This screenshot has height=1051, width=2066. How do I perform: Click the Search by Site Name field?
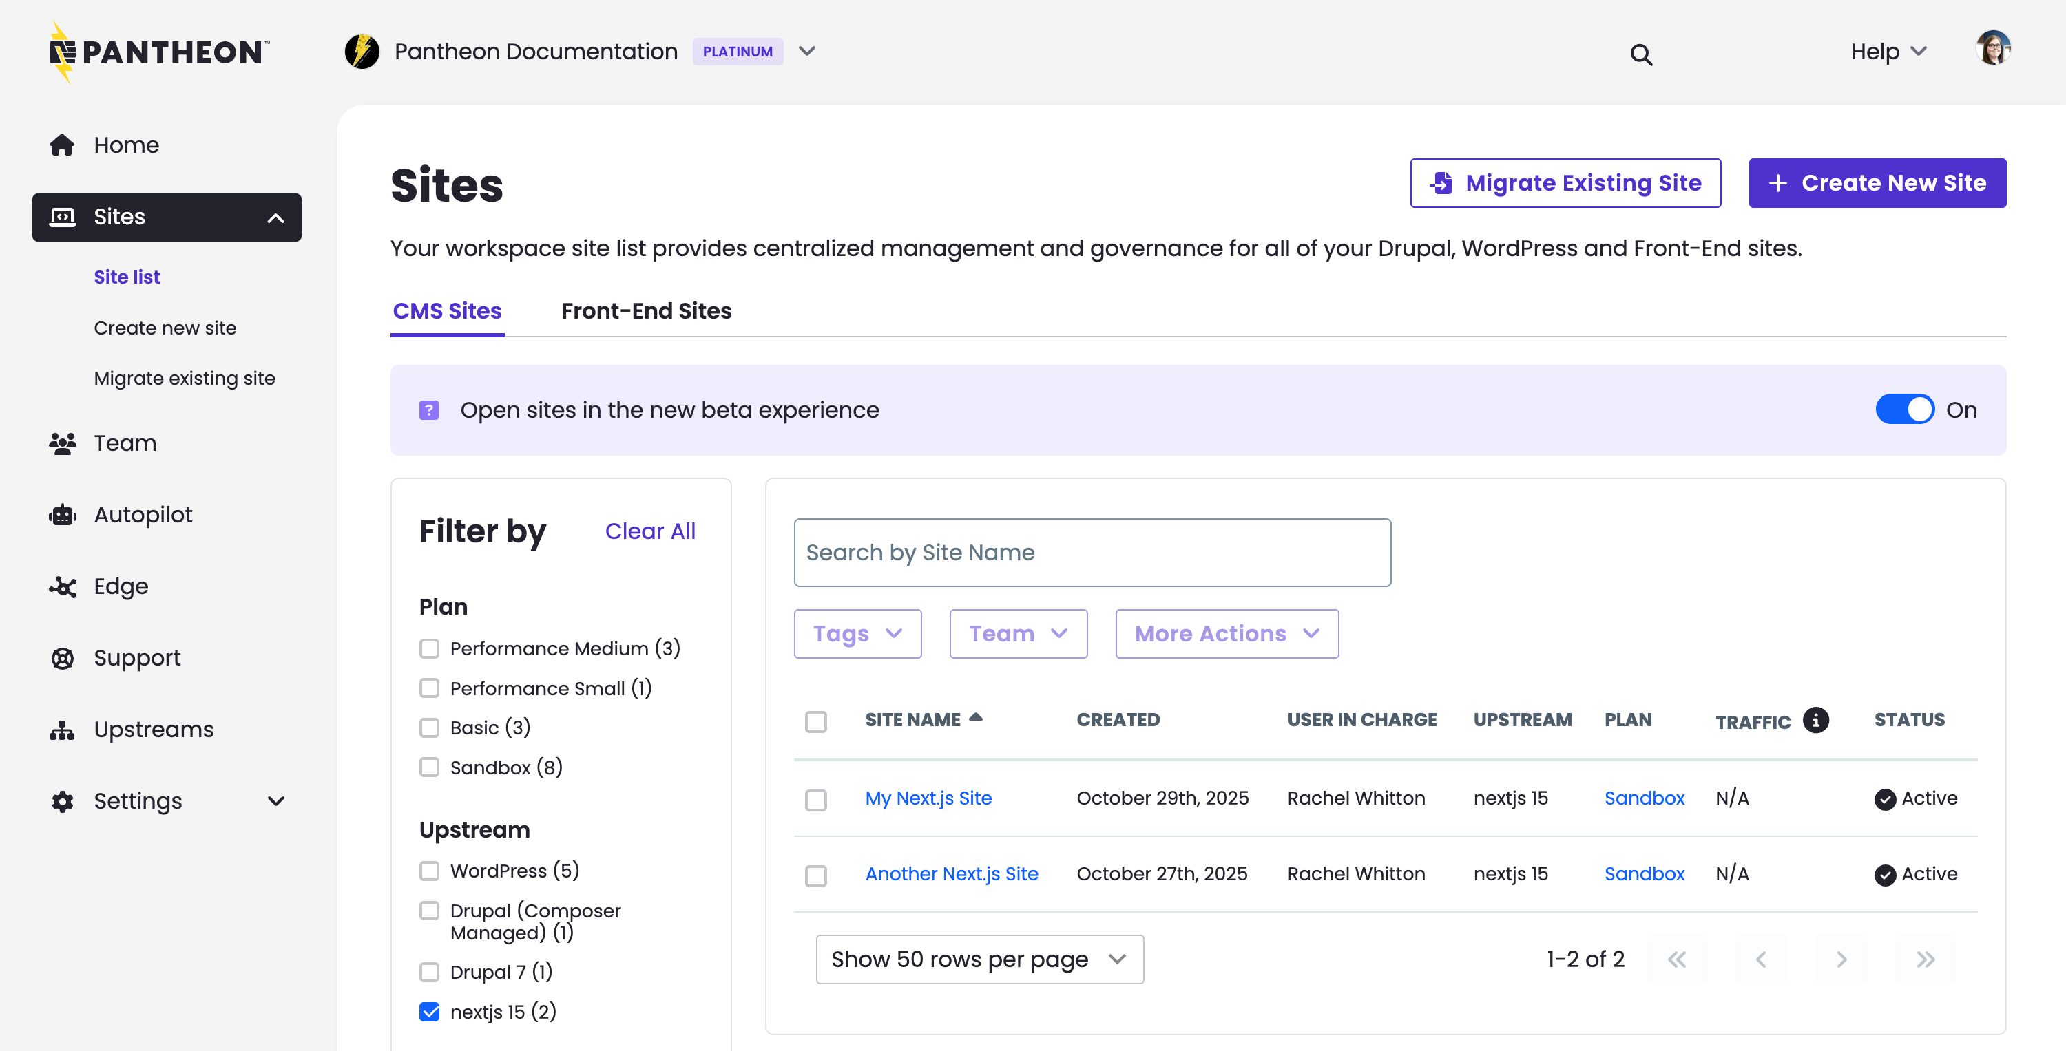(x=1092, y=553)
